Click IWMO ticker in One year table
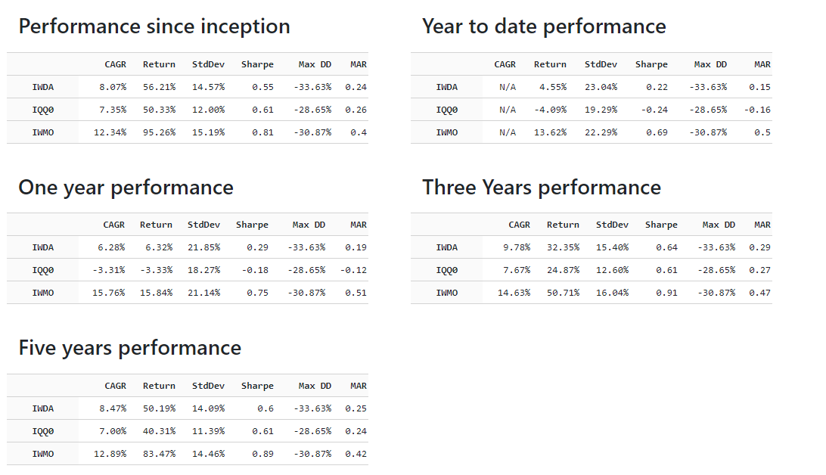Viewport: 826px width, 475px height. [x=43, y=293]
